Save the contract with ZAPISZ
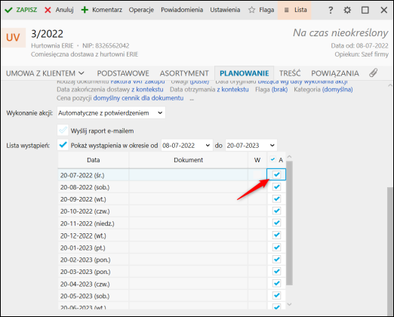Screen dimensions: 394x317 point(21,10)
